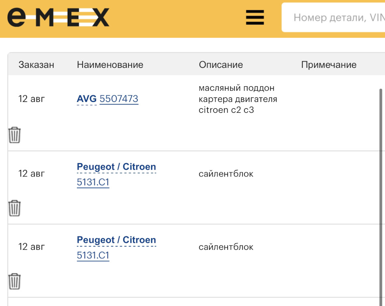Open the second Peugeot / Citroen brand link
This screenshot has height=306, width=385.
116,240
